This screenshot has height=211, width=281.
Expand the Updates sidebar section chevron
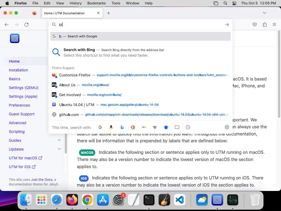pyautogui.click(x=59, y=149)
